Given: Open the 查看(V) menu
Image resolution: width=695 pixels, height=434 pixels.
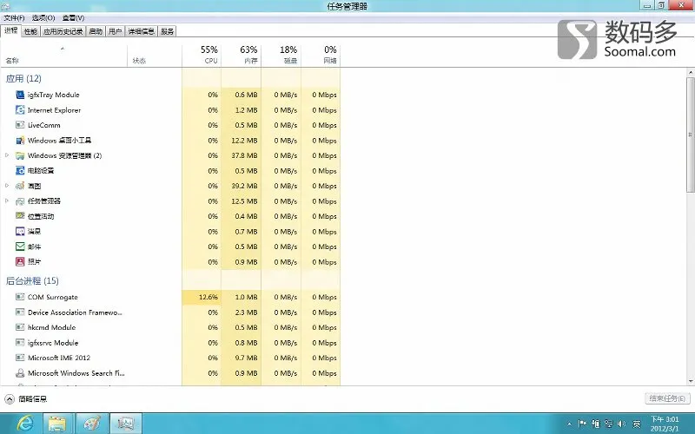Looking at the screenshot, I should point(73,17).
